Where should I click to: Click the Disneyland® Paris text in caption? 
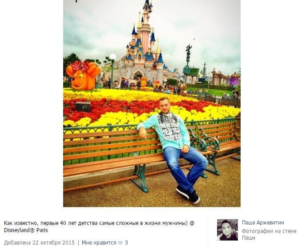pyautogui.click(x=26, y=230)
